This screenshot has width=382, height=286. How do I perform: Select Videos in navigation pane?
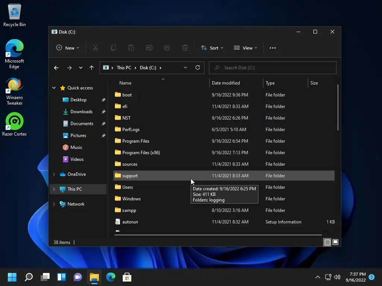[x=77, y=159]
